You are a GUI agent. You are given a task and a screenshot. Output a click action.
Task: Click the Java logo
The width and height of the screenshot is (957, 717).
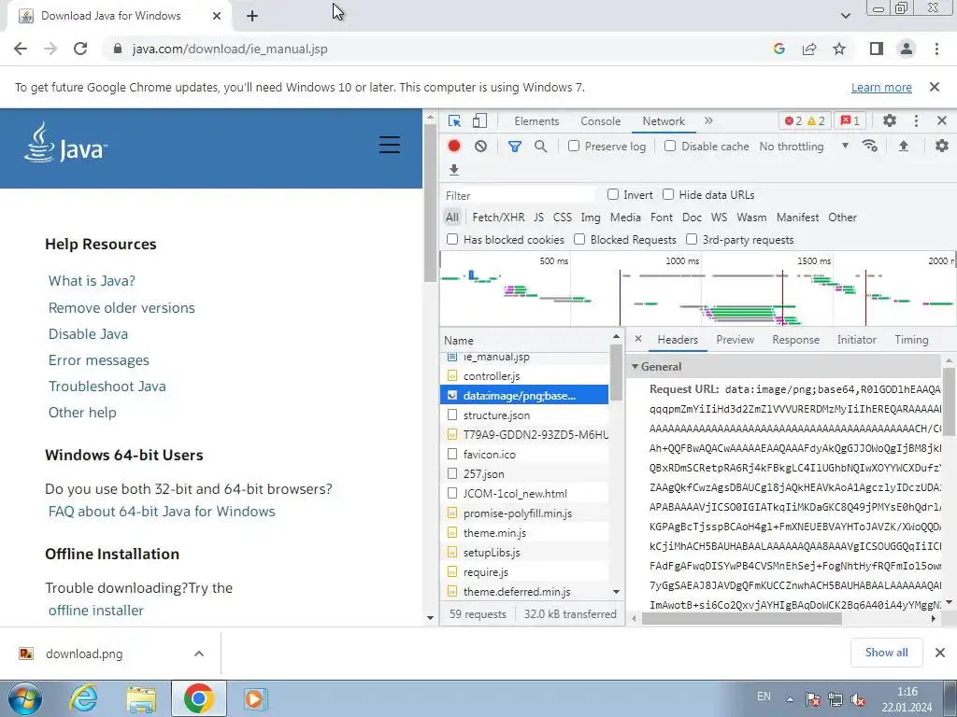[66, 143]
